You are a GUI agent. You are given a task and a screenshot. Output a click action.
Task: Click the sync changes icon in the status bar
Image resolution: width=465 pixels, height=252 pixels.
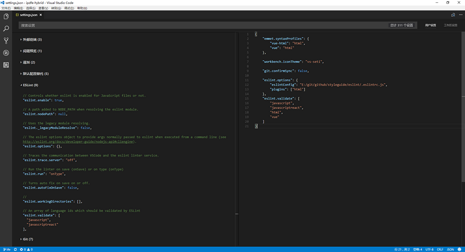(16, 249)
